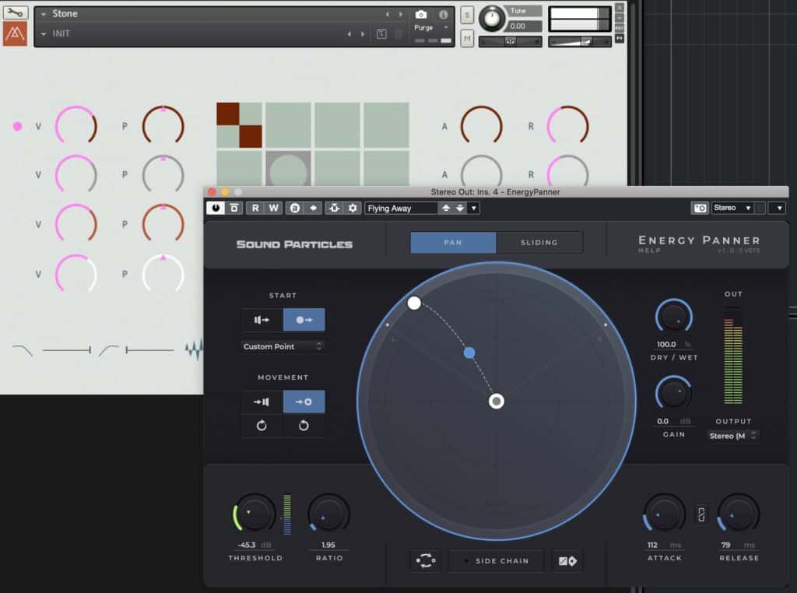Open the OUTPUT Stereo format dropdown
Image resolution: width=797 pixels, height=593 pixels.
coord(732,436)
